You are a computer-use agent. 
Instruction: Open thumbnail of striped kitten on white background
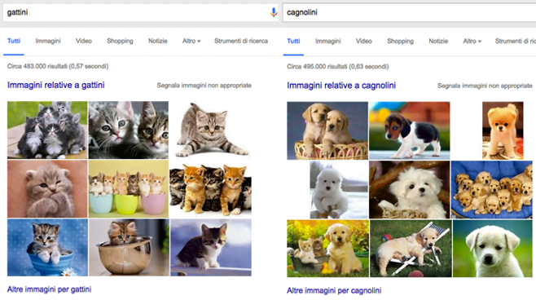[211, 130]
